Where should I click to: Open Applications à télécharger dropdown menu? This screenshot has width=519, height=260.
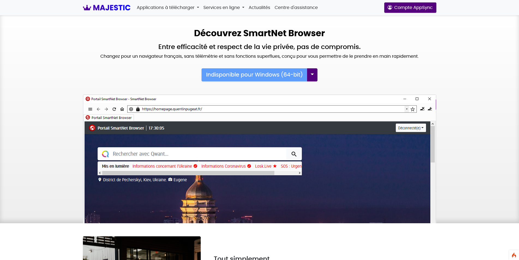click(168, 8)
